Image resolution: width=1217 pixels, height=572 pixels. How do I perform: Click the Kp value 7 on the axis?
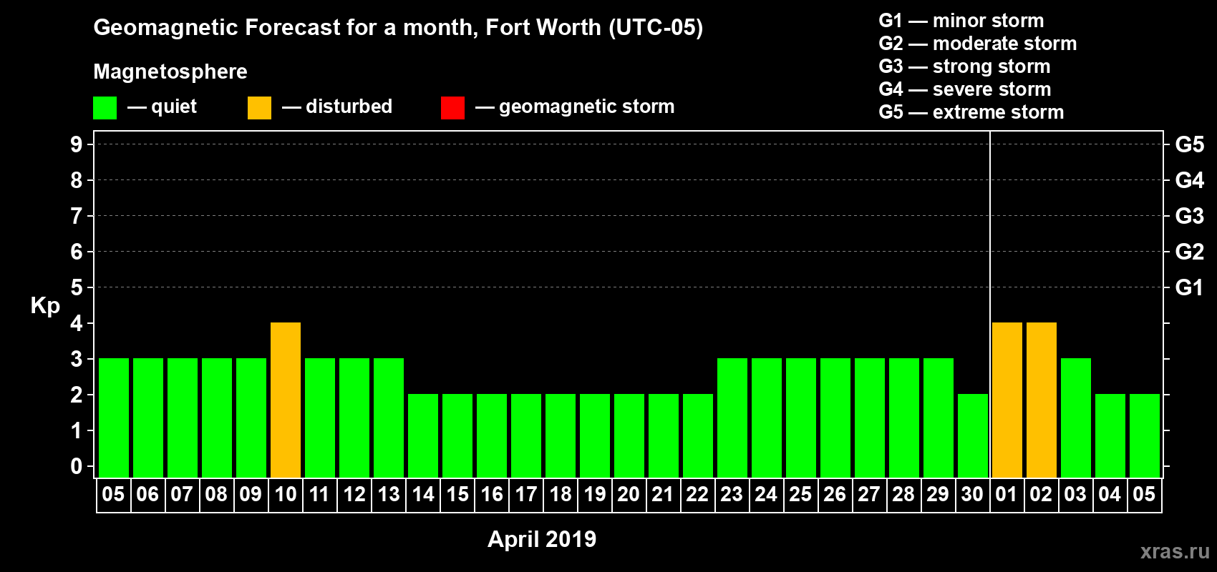pos(77,216)
